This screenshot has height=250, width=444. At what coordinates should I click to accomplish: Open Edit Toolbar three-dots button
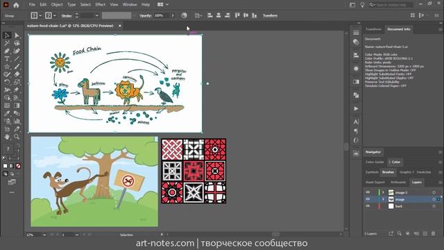point(12,192)
